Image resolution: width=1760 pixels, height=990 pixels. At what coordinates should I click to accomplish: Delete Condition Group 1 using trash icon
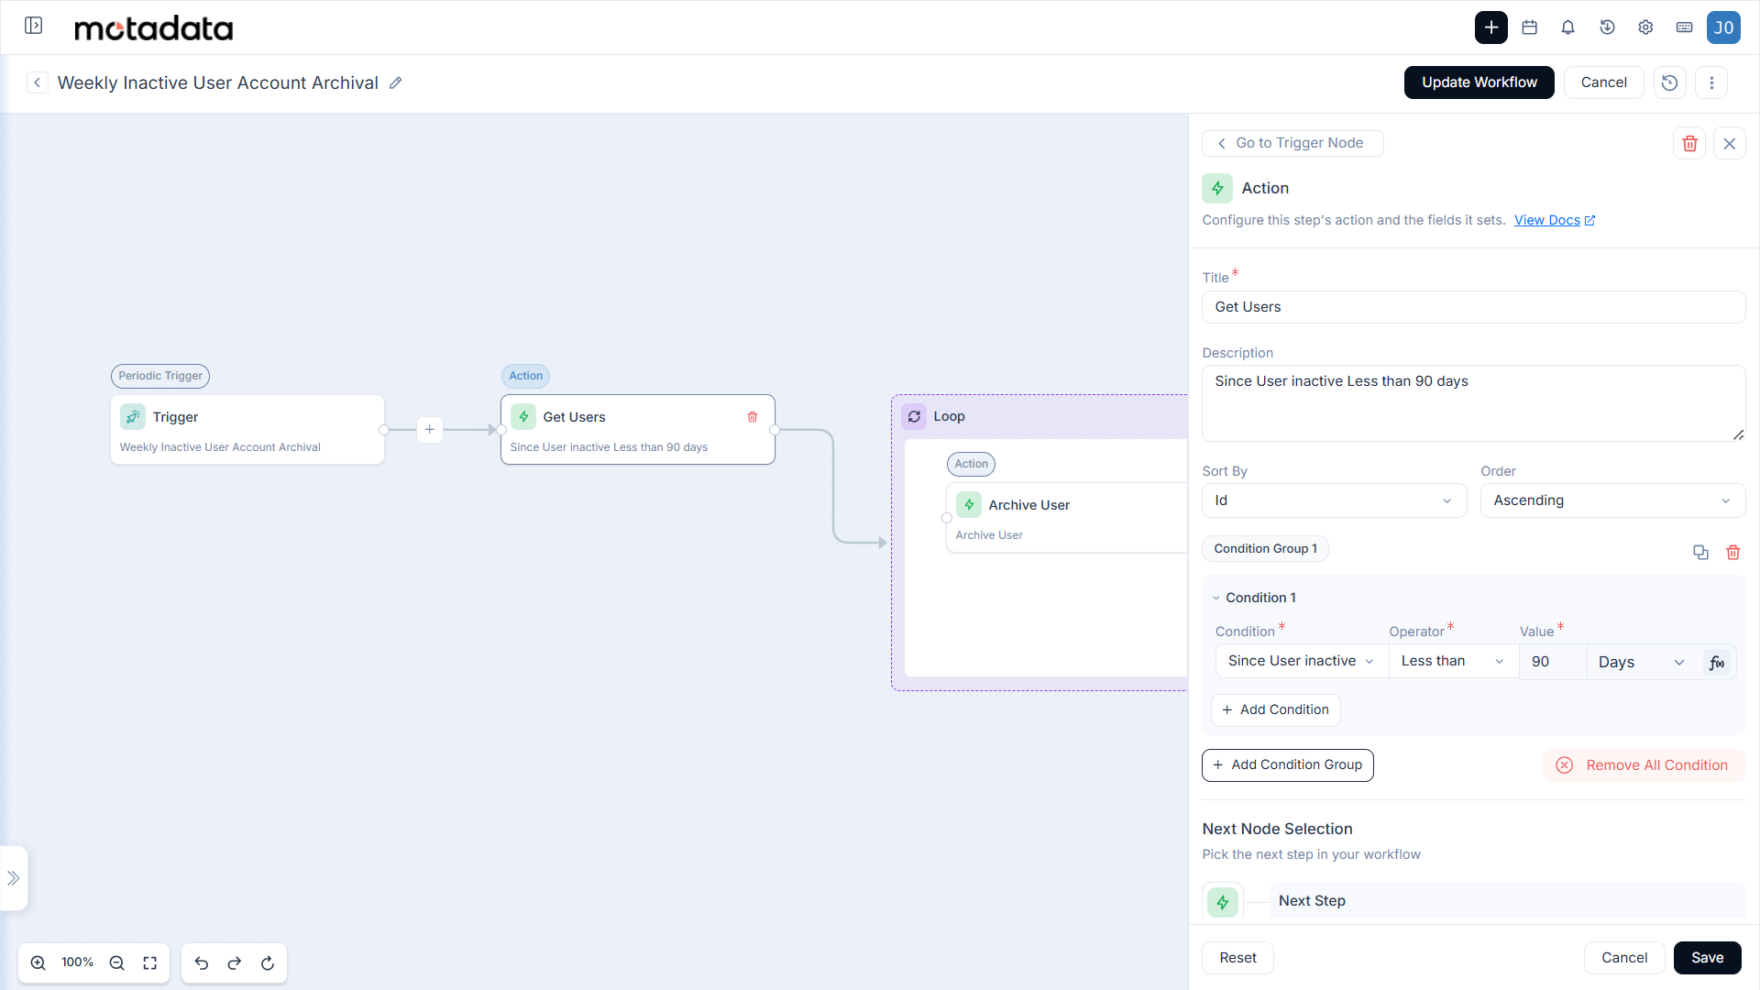(1732, 552)
